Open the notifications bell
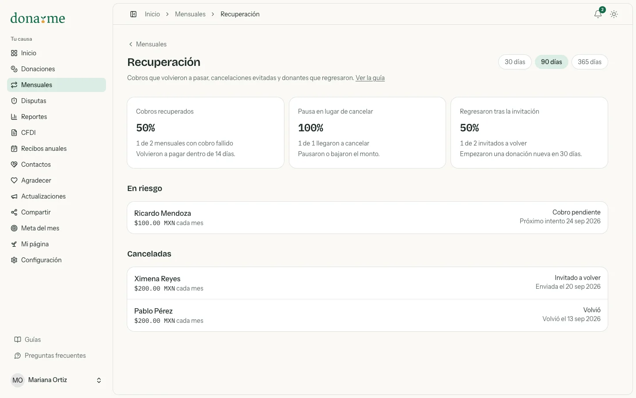This screenshot has width=636, height=398. 598,14
